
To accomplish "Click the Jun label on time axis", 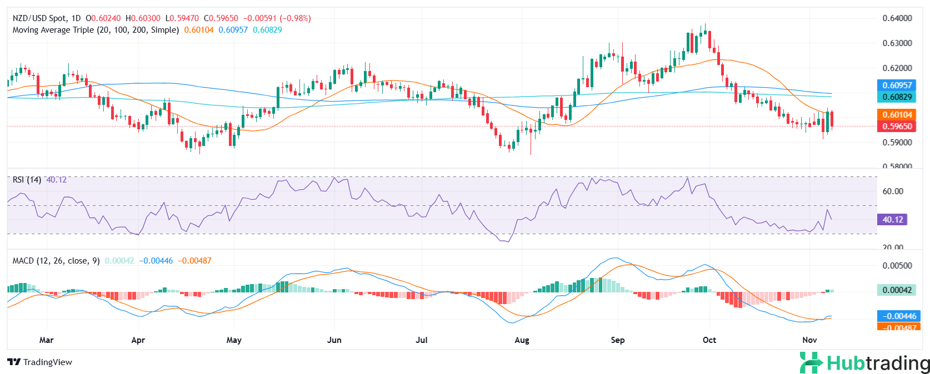I will (x=334, y=340).
